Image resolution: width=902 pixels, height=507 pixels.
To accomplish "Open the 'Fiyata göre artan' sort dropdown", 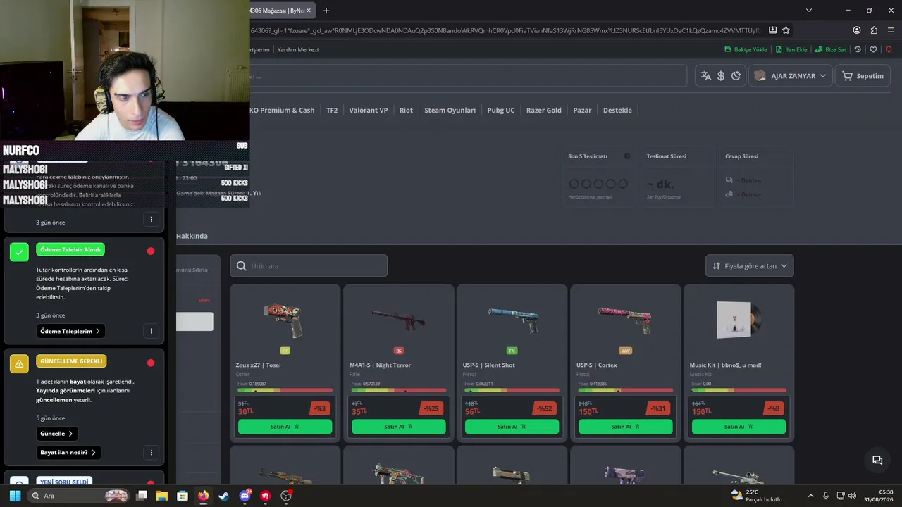I will 750,265.
